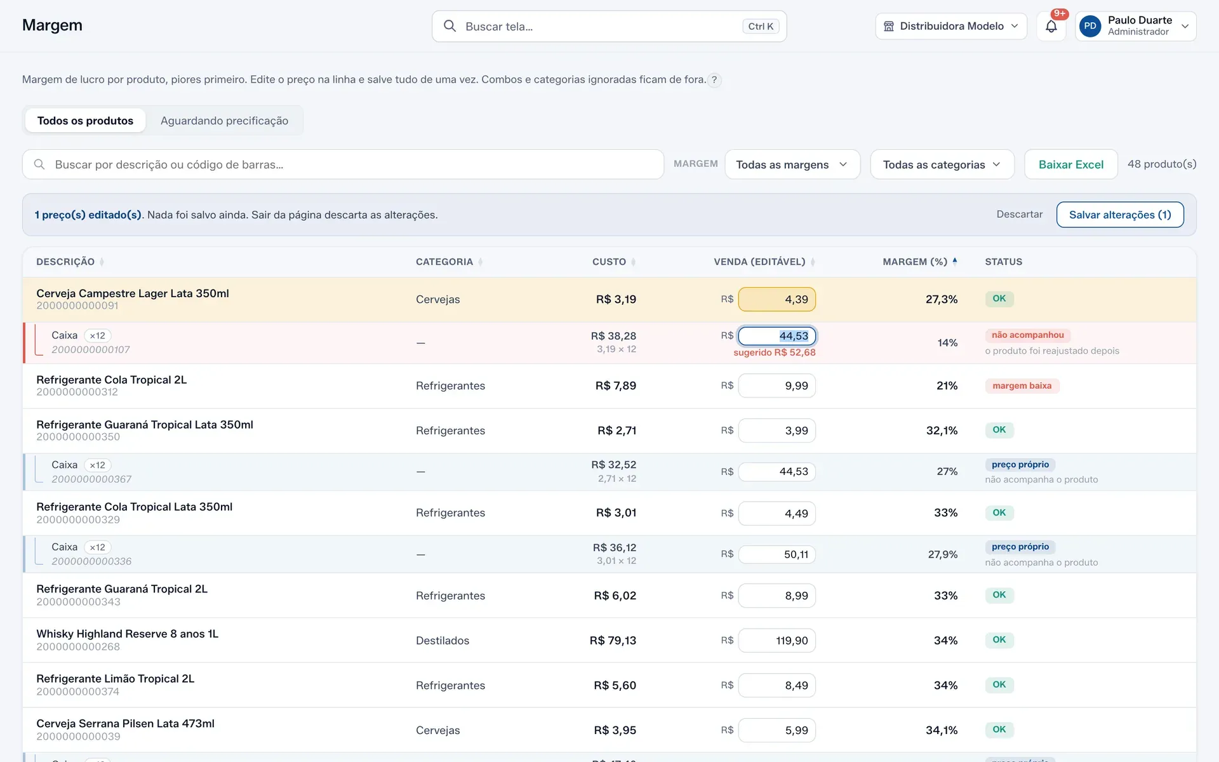Click Salvar alterações (1) button

coord(1119,215)
